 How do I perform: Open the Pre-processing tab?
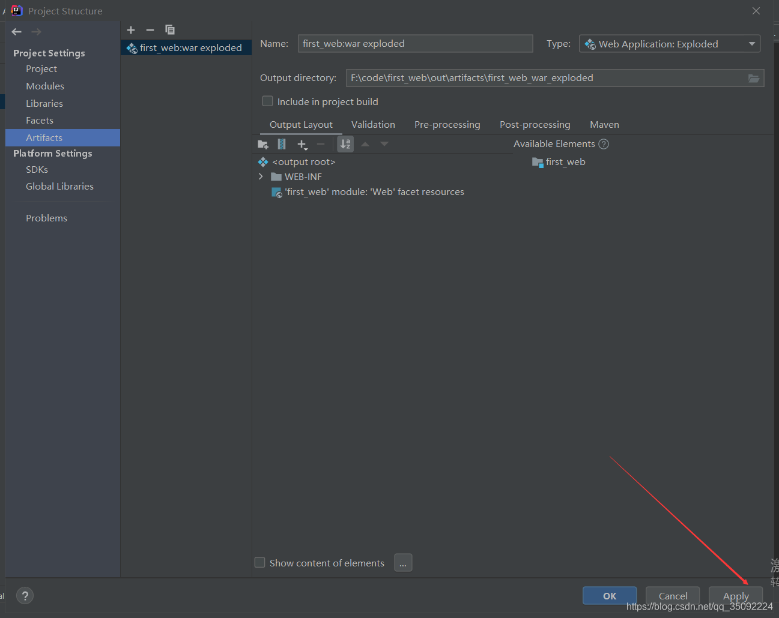[x=447, y=124]
